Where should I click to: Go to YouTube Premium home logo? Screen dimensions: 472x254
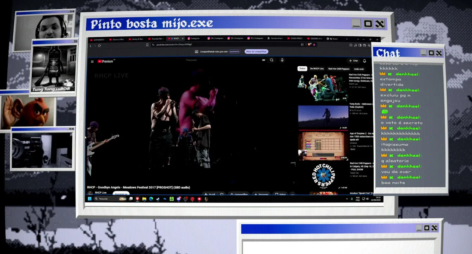tap(105, 61)
